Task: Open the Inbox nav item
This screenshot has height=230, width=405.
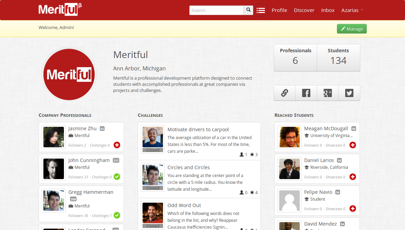Action: (x=328, y=10)
